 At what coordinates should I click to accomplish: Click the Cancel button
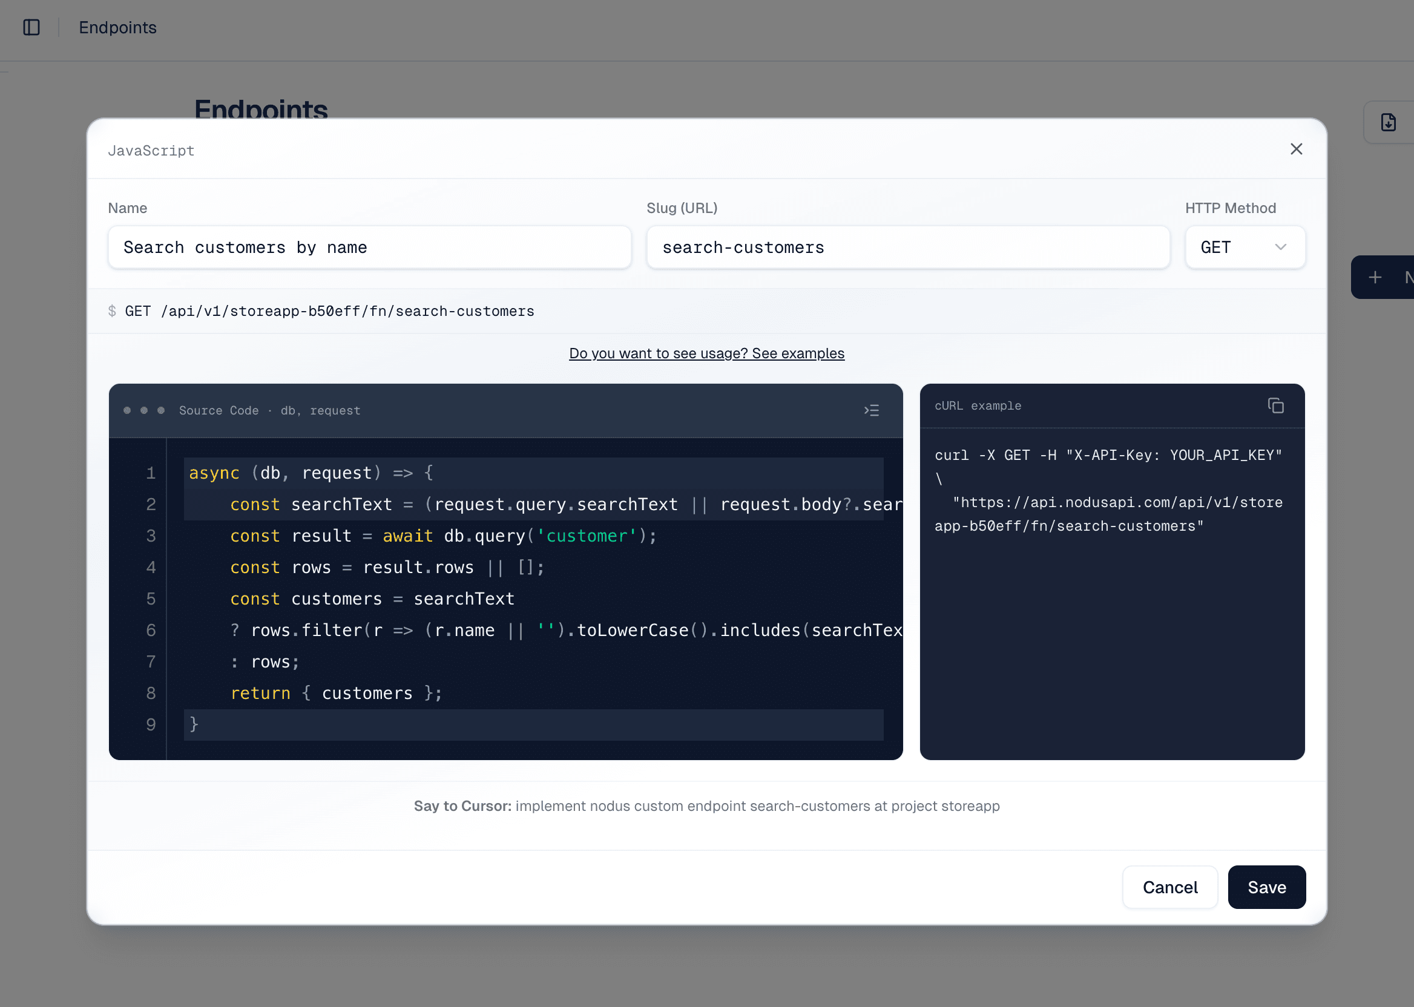(x=1169, y=887)
